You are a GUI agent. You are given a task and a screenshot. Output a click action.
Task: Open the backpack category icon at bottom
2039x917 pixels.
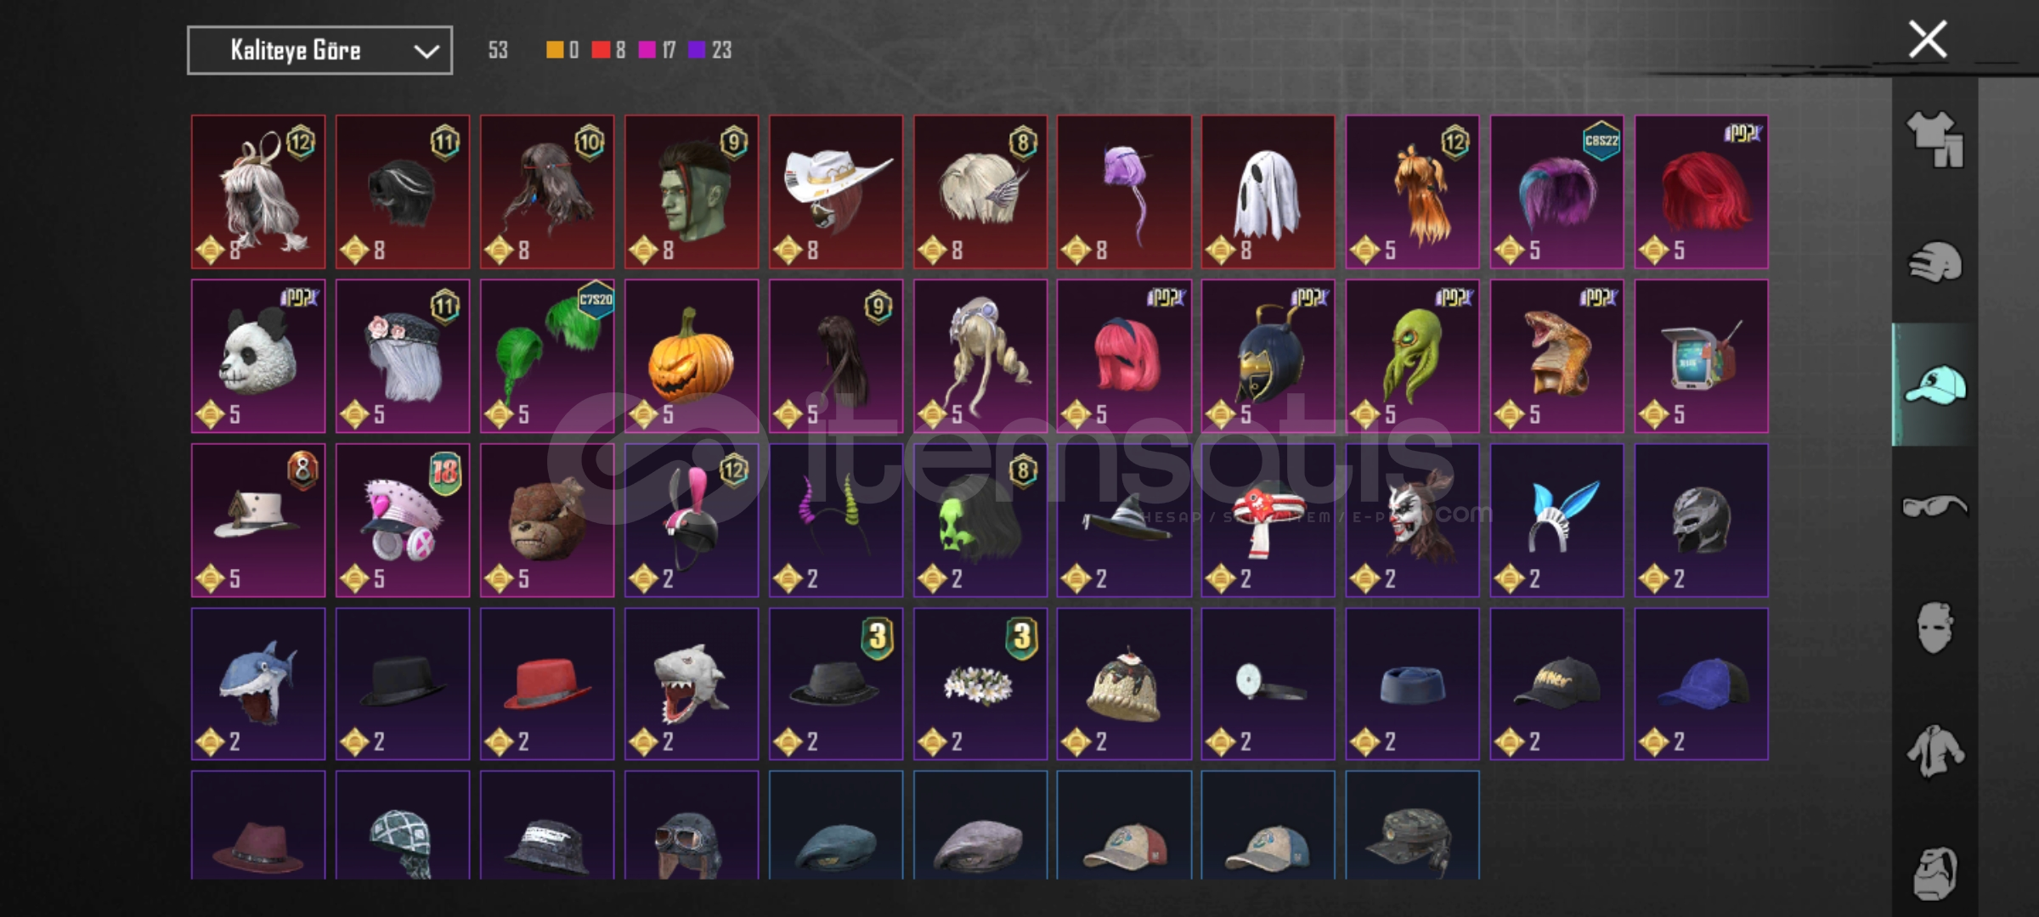click(1935, 872)
